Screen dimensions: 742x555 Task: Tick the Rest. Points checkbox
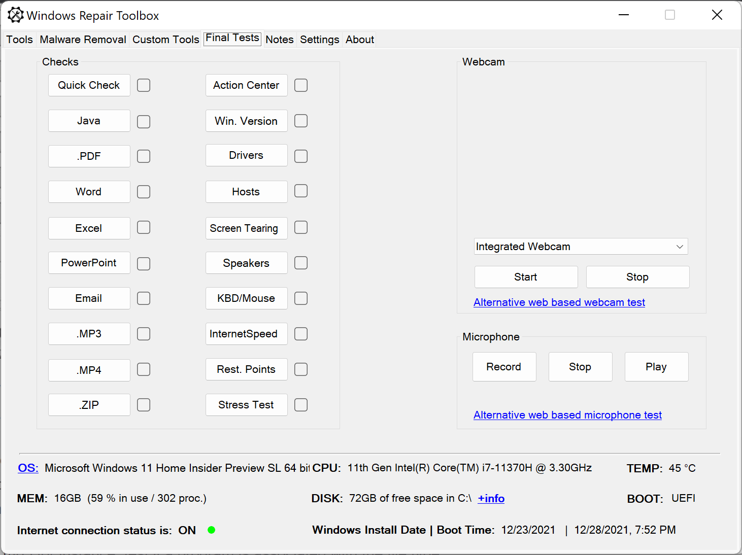click(x=301, y=369)
